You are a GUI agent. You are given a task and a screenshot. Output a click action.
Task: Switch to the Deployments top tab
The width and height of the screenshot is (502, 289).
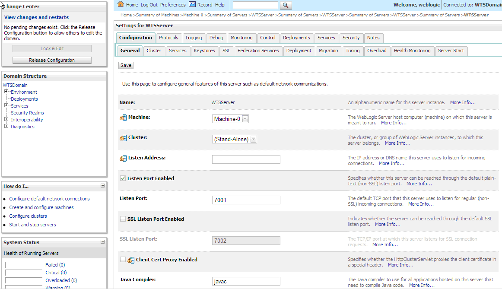tap(296, 38)
